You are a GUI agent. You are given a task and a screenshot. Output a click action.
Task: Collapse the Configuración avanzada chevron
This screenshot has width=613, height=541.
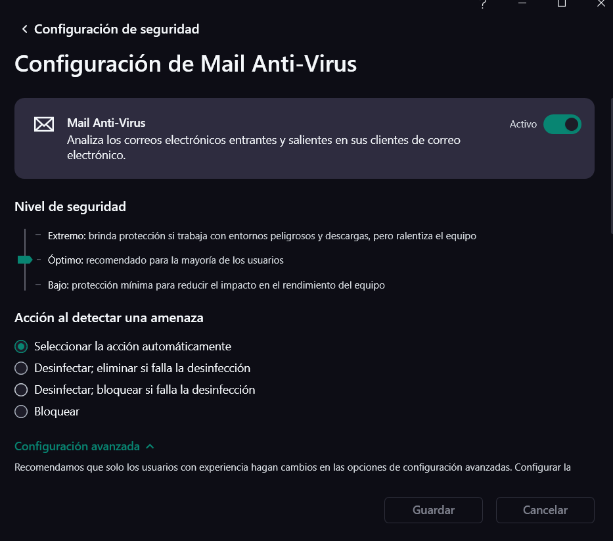click(x=150, y=446)
